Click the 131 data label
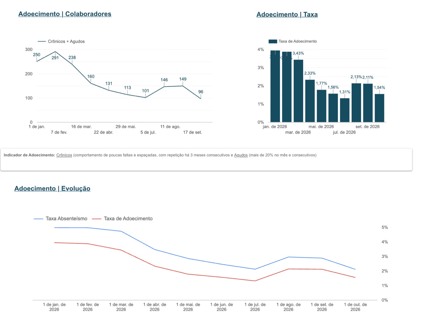Viewport: 427px width, 319px height. coord(109,84)
